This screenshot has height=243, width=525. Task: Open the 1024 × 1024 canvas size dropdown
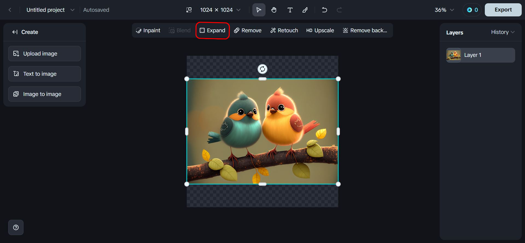220,10
